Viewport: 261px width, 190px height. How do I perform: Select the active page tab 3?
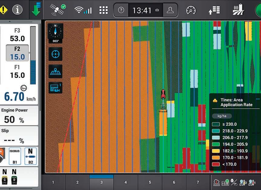click(102, 182)
